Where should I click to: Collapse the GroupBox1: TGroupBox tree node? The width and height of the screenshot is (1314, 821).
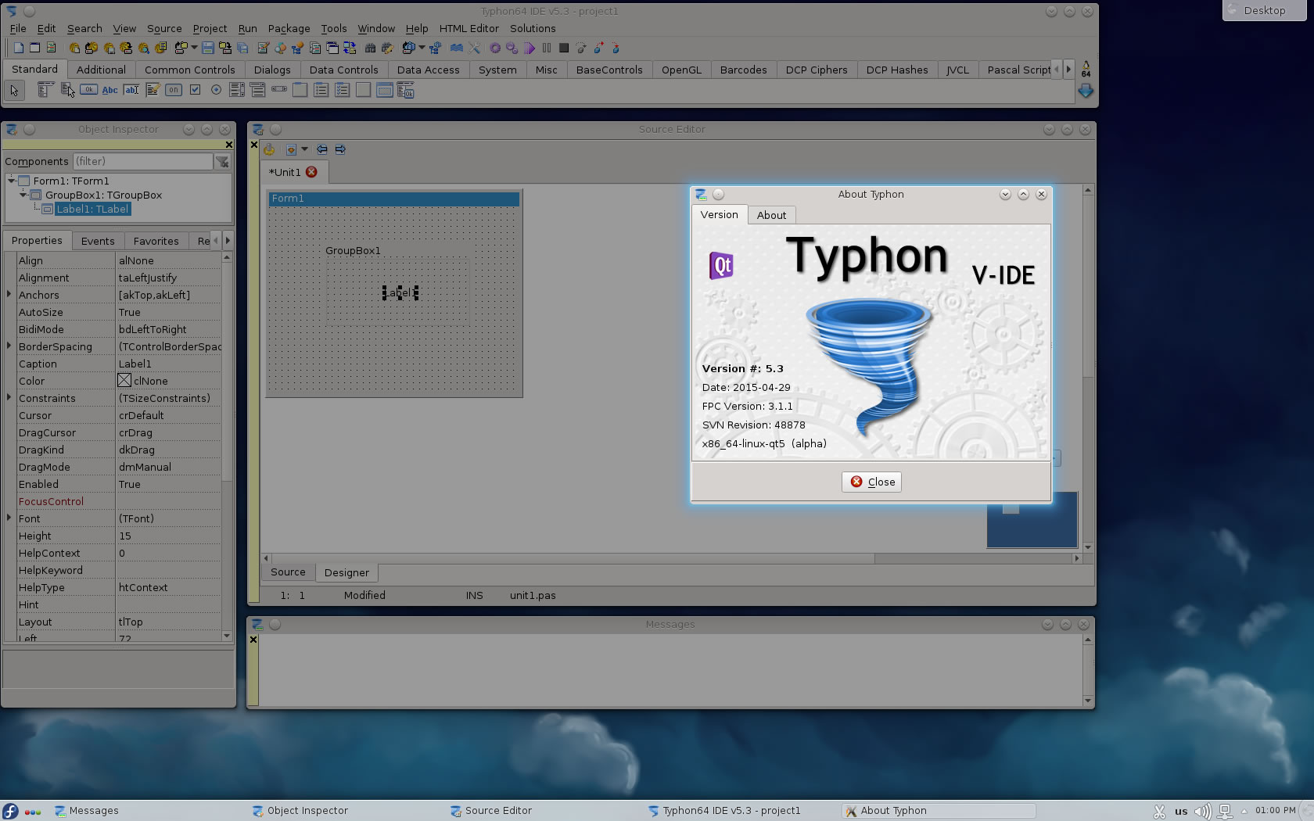23,195
